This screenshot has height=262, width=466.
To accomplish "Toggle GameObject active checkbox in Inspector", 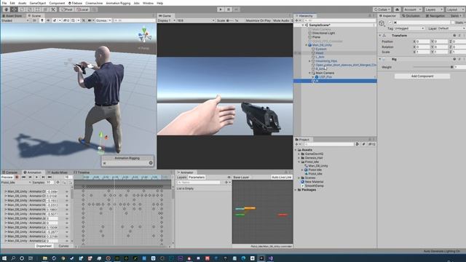I will pyautogui.click(x=390, y=23).
